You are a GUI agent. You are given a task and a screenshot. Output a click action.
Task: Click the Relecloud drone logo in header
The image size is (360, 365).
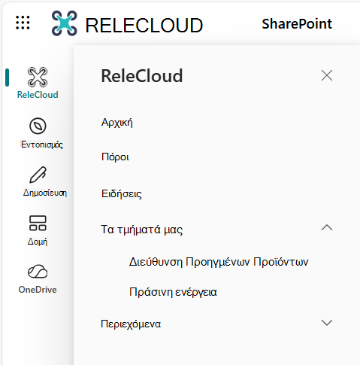click(65, 23)
